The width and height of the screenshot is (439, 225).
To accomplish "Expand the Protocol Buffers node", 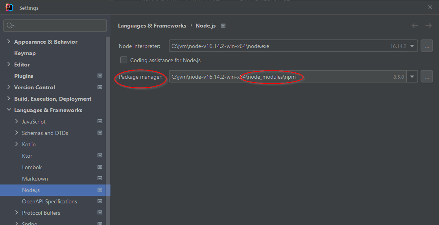I will tap(16, 213).
